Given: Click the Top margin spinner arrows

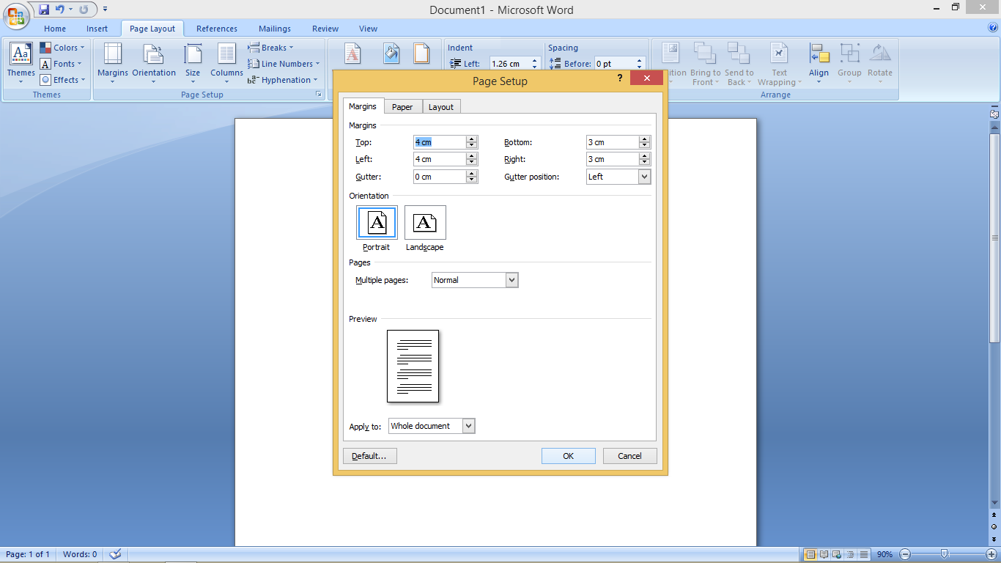Looking at the screenshot, I should pyautogui.click(x=472, y=142).
